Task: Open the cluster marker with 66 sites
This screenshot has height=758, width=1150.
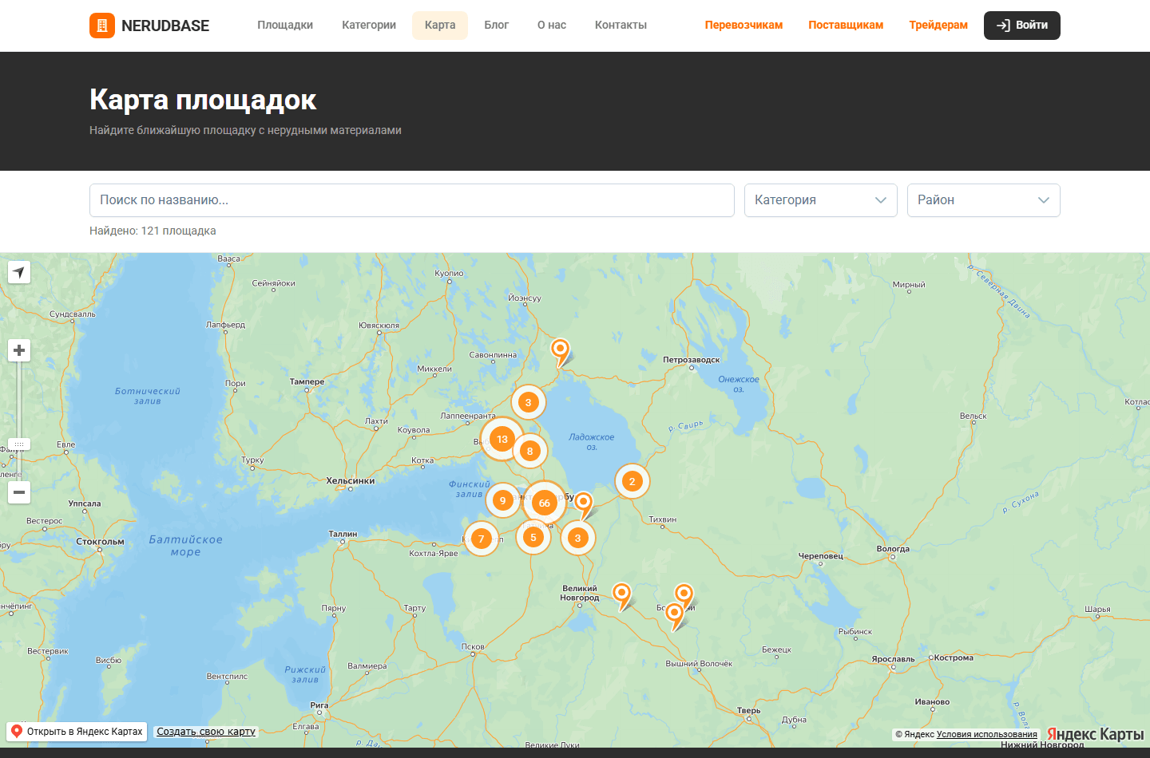Action: tap(545, 503)
